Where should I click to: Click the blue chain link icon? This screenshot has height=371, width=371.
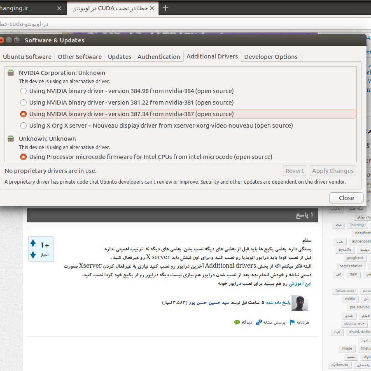[x=259, y=322]
